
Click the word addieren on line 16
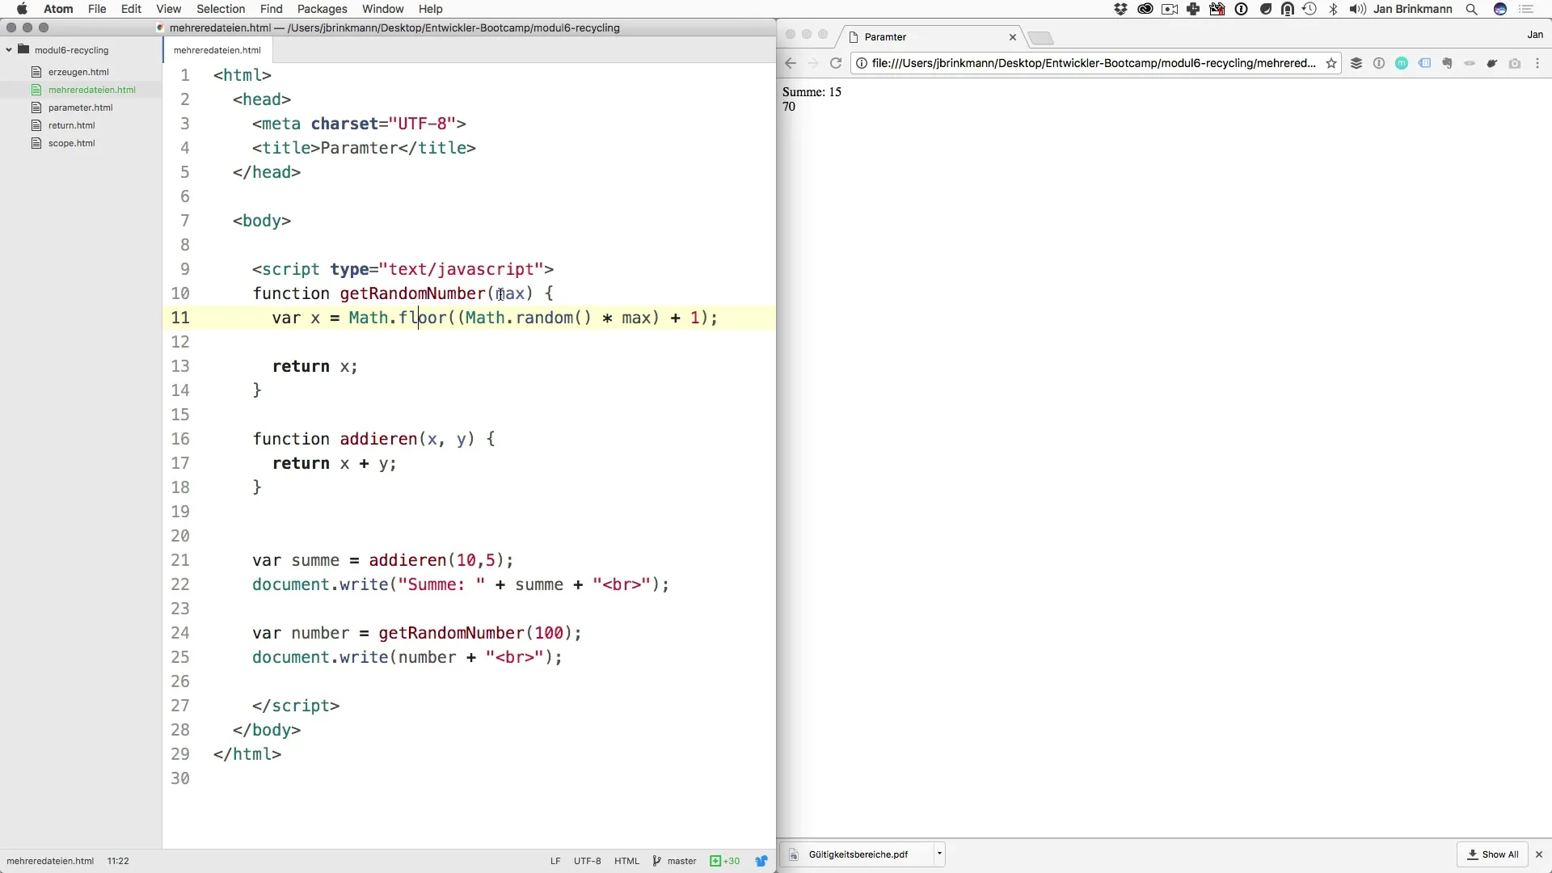click(378, 439)
